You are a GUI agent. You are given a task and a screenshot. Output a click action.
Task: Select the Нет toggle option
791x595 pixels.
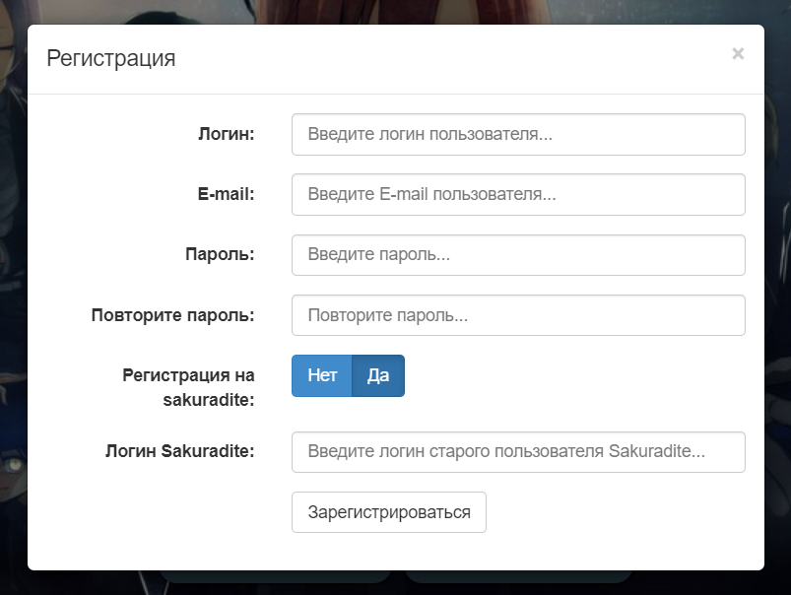[322, 375]
